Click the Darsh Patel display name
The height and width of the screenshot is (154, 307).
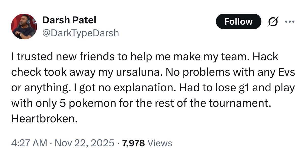(69, 20)
